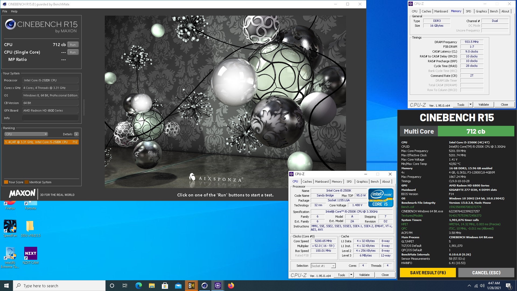
Task: Select the SpeedFan desktop icon
Action: click(x=10, y=228)
